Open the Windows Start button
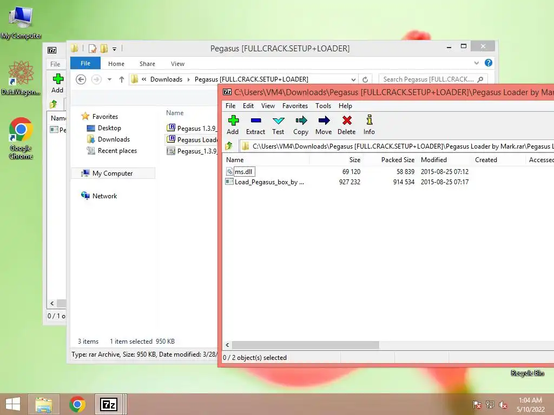This screenshot has width=554, height=415. [13, 404]
